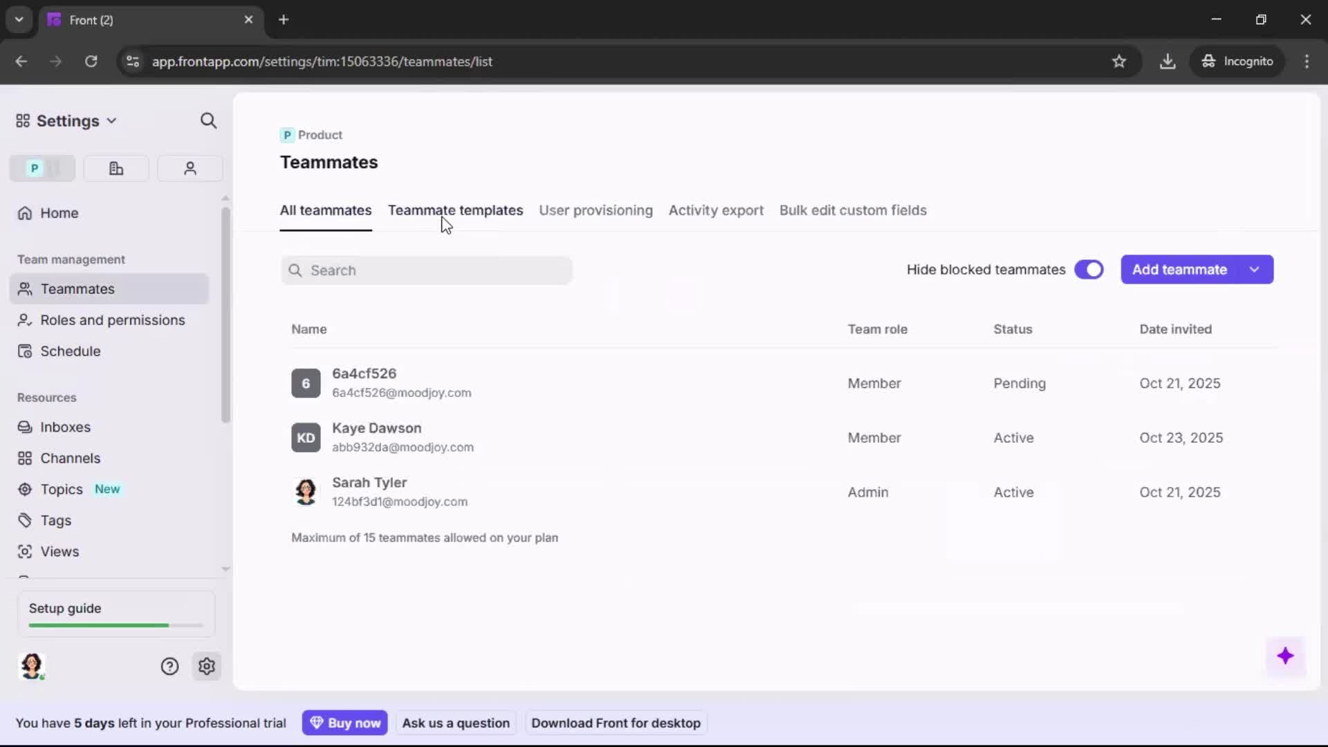Expand the Settings dropdown chevron
This screenshot has width=1328, height=747.
coord(113,120)
